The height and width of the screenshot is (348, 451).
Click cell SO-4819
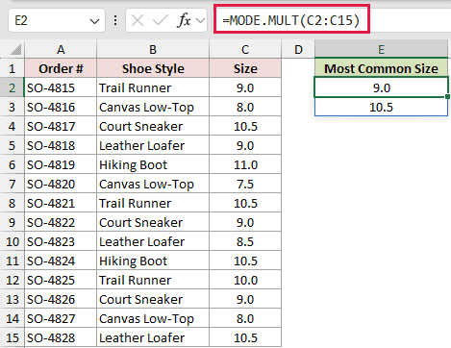pyautogui.click(x=61, y=164)
